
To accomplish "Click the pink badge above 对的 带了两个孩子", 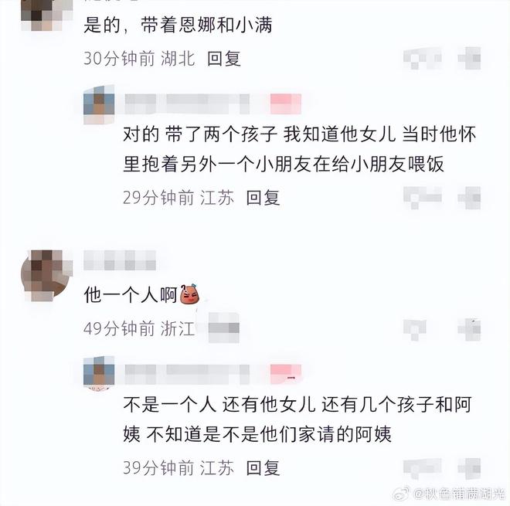I will (x=286, y=104).
